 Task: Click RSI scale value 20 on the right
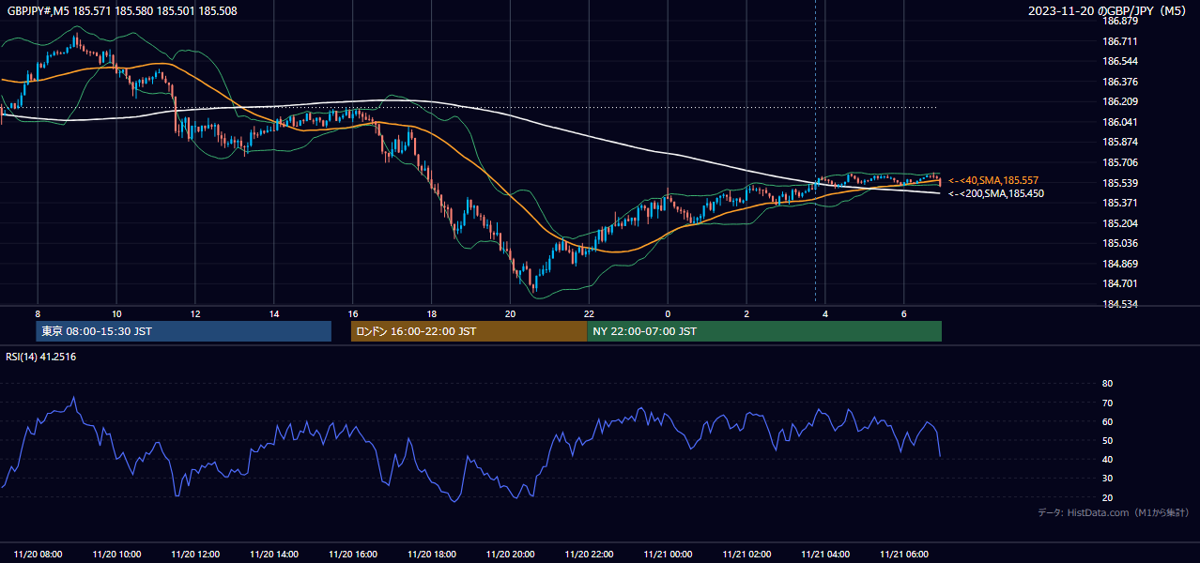coord(1107,497)
